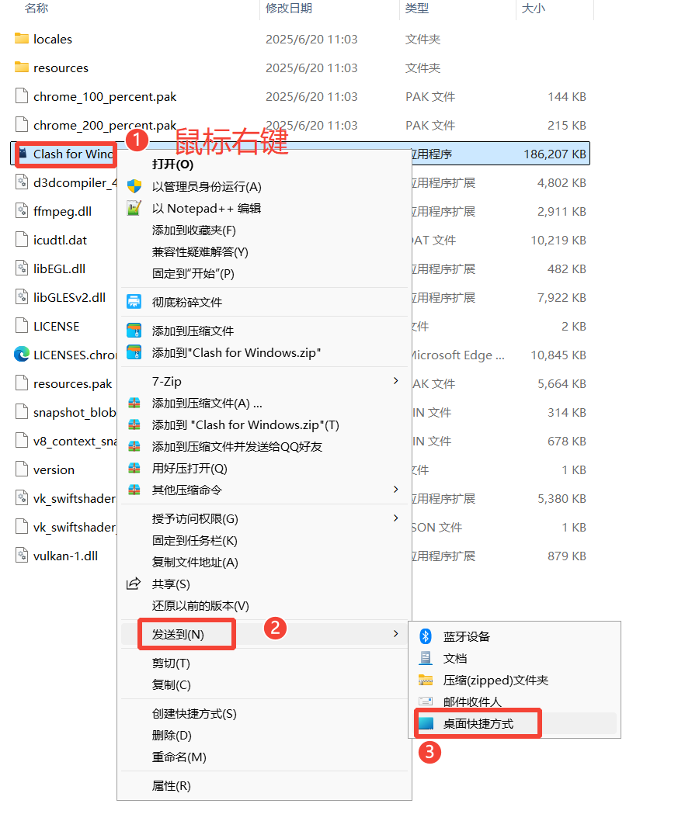Click the Bluetooth icon for 蓝牙设备

[426, 636]
